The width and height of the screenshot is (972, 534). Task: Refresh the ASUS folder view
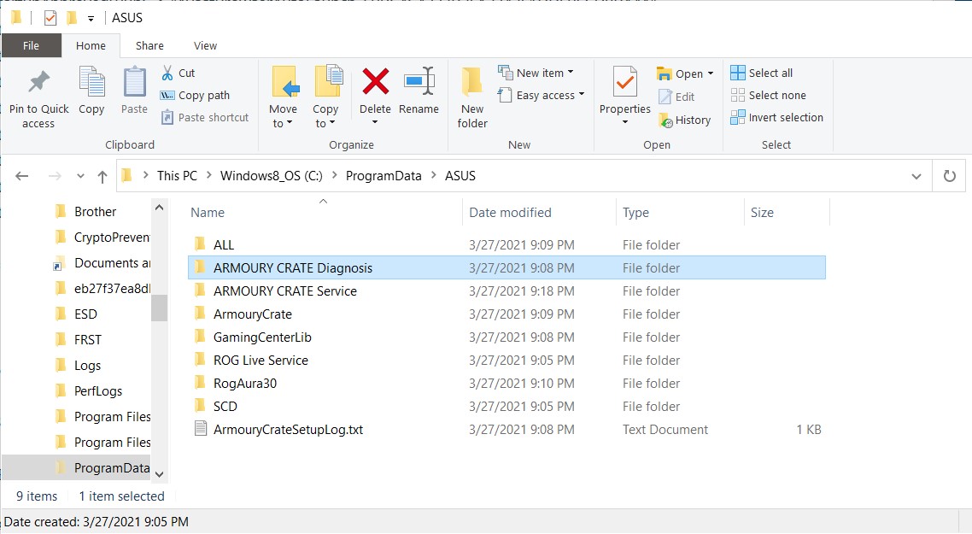(x=949, y=176)
